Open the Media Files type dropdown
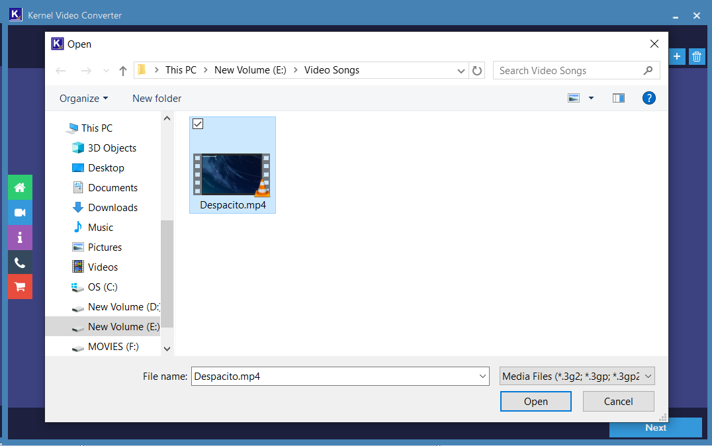This screenshot has height=446, width=712. tap(648, 377)
